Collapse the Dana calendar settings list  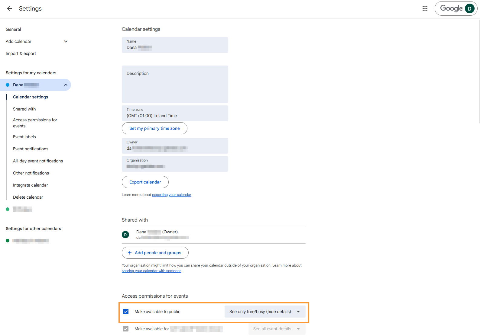(x=66, y=85)
